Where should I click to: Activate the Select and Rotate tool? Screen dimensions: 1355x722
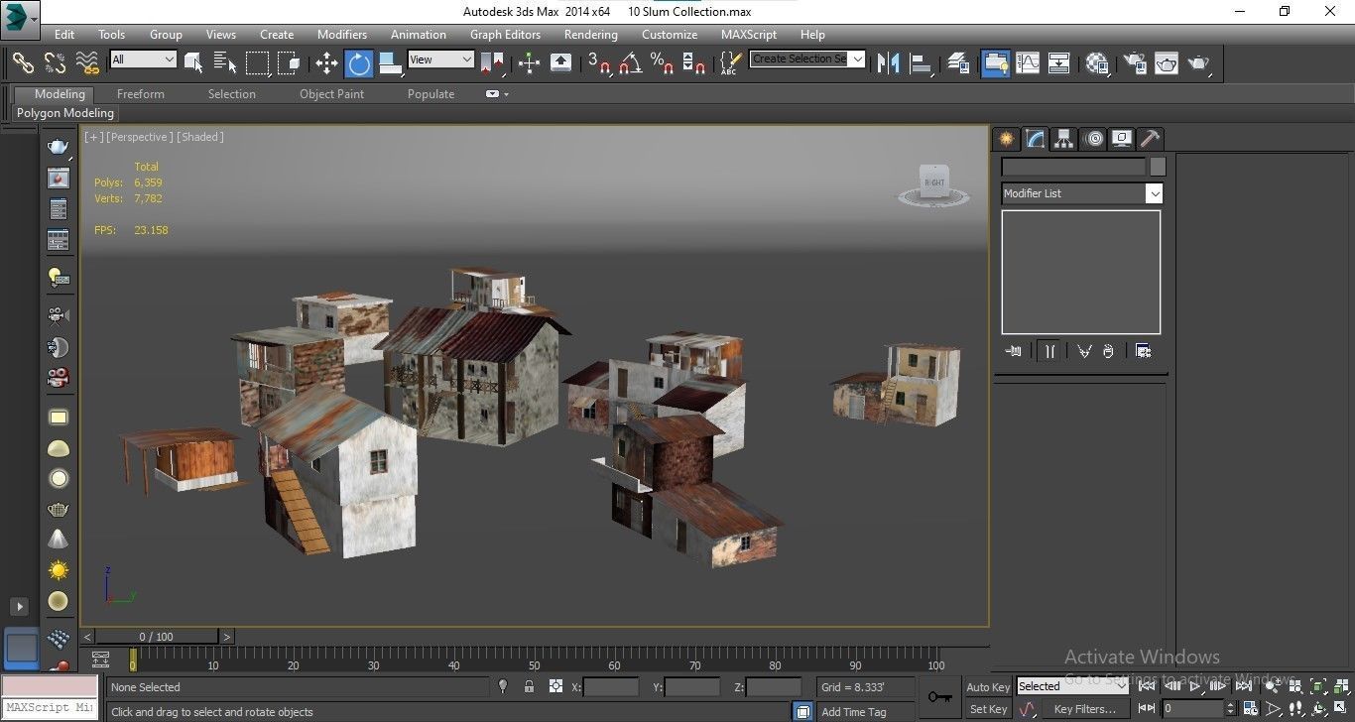click(x=359, y=62)
